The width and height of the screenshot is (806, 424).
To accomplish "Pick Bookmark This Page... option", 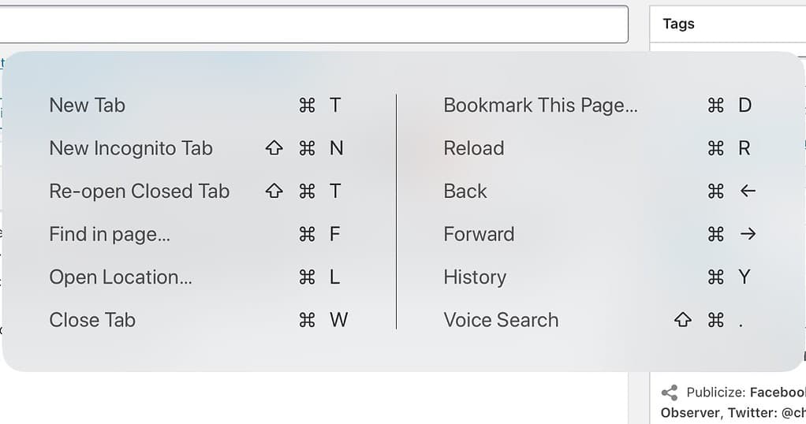I will (x=540, y=106).
